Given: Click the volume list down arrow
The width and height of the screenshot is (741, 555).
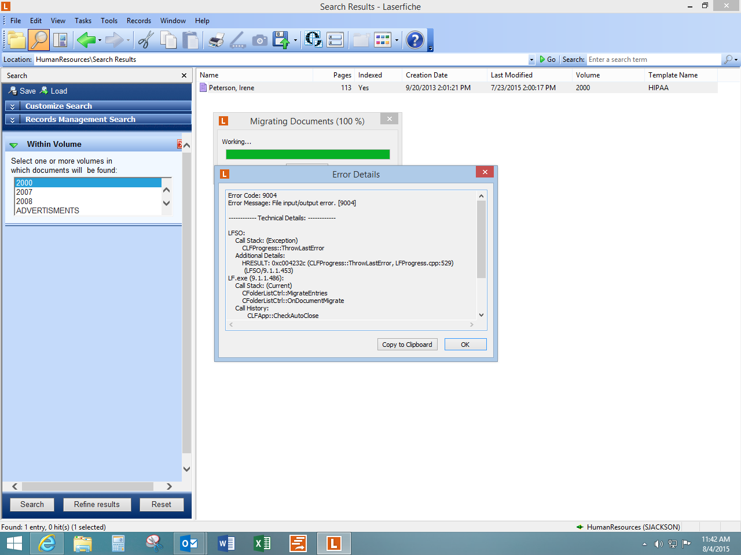Looking at the screenshot, I should pos(167,203).
